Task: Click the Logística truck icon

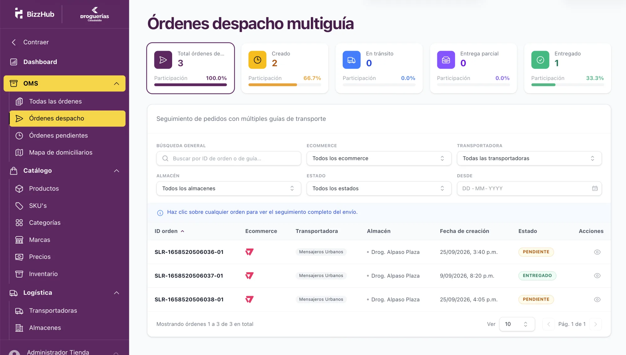Action: pyautogui.click(x=14, y=293)
